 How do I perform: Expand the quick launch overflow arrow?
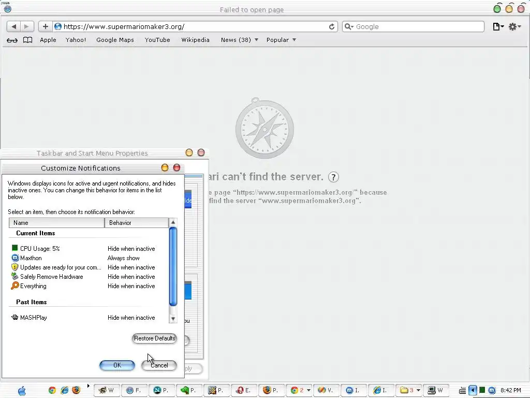pos(88,386)
